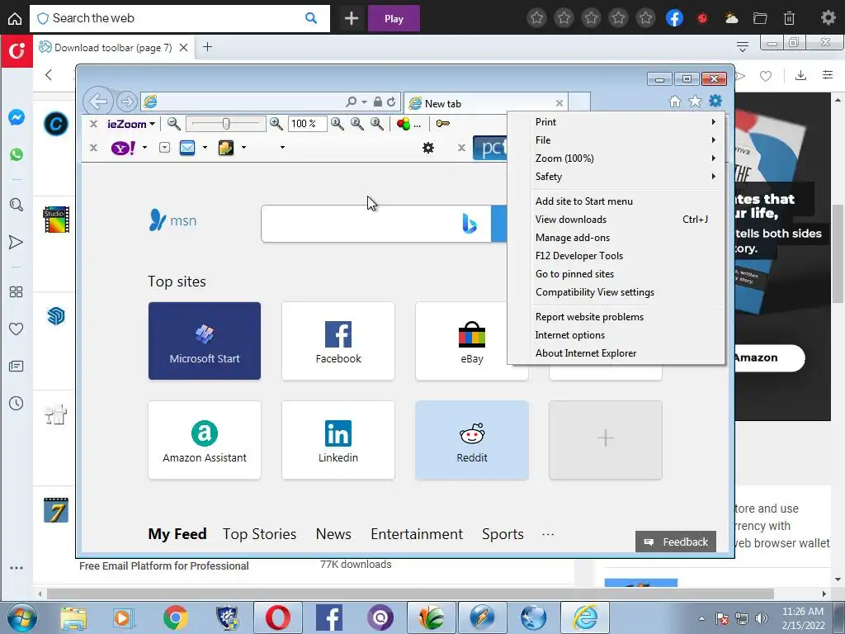Viewport: 845px width, 634px height.
Task: Click the ieZoom zoom out magnifier
Action: click(173, 124)
